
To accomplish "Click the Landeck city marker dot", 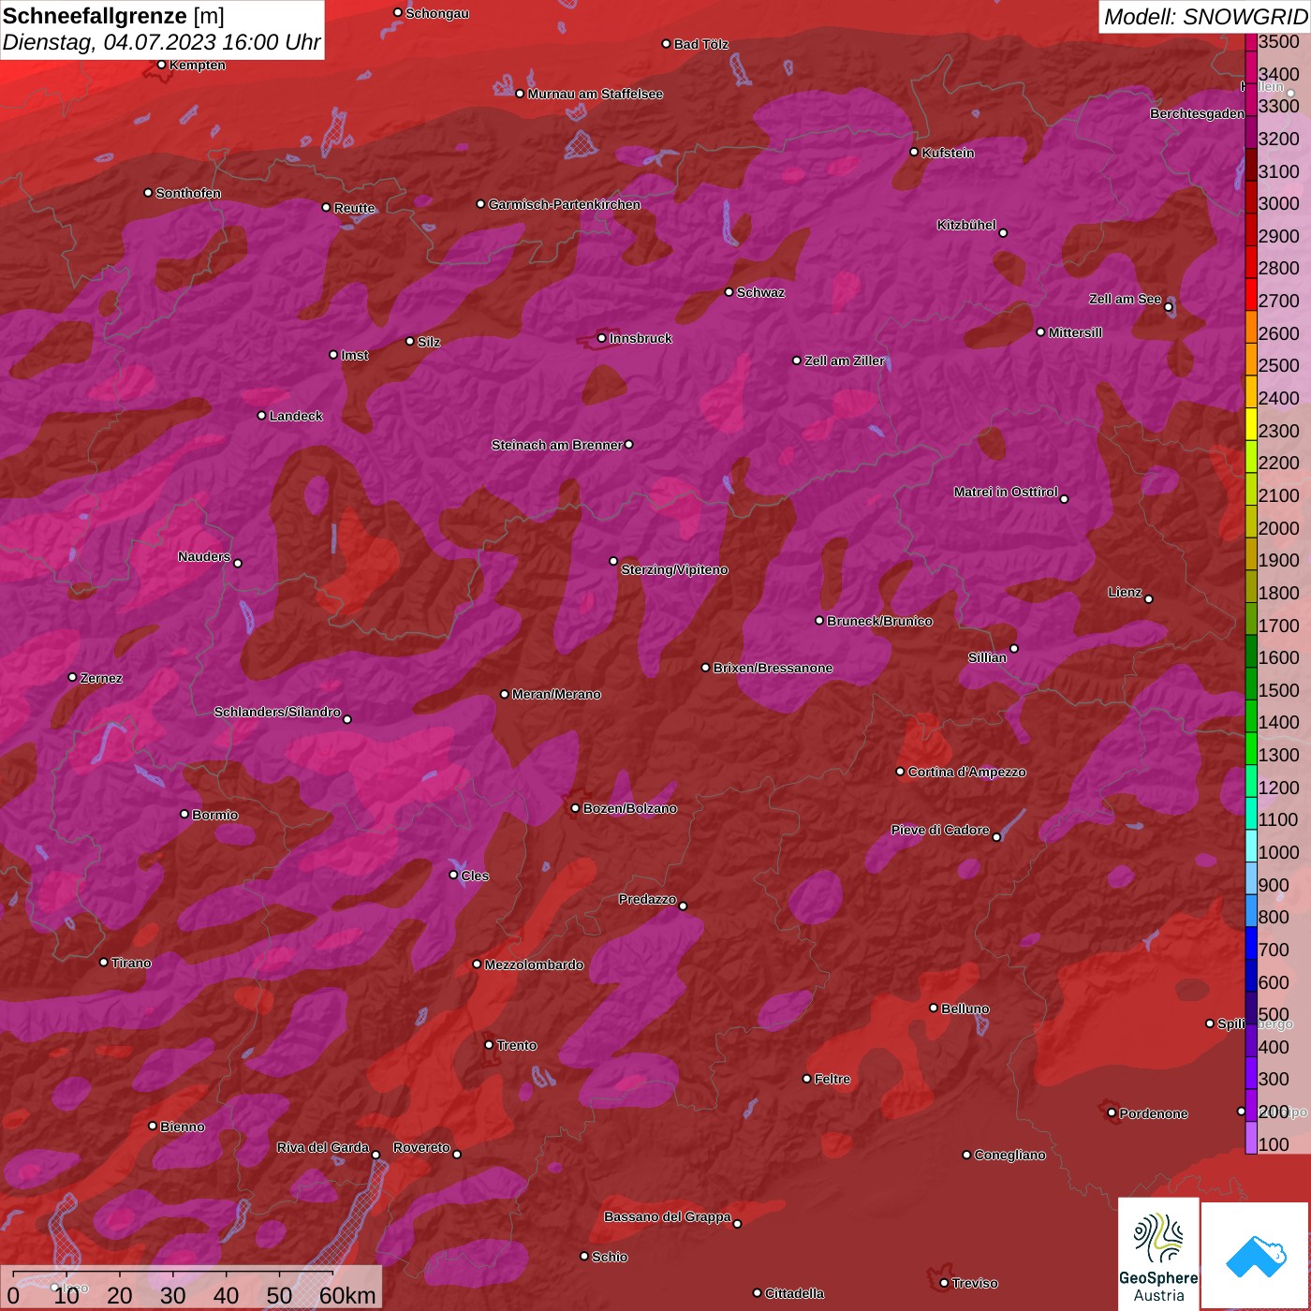I will pyautogui.click(x=261, y=415).
